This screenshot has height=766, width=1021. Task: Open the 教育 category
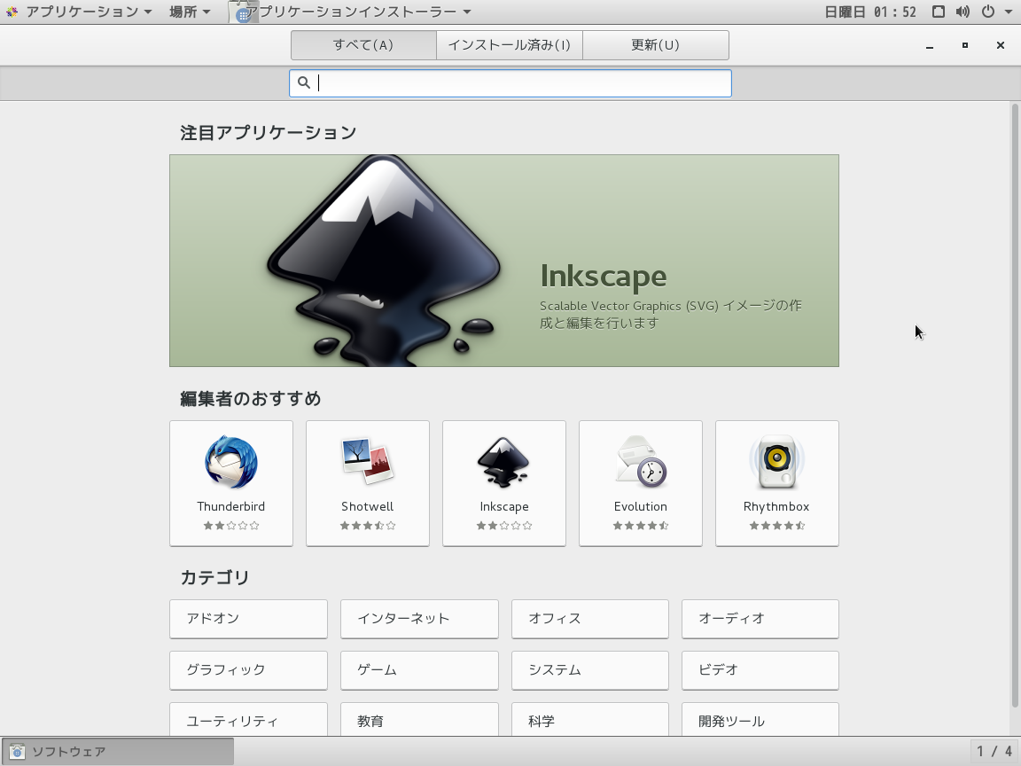point(419,720)
